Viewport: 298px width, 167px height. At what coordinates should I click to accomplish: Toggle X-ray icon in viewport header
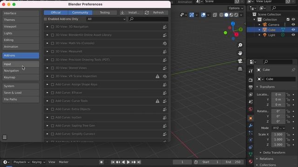tap(215, 15)
